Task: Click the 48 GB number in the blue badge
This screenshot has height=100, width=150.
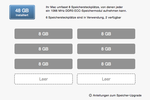Action: pos(22,10)
